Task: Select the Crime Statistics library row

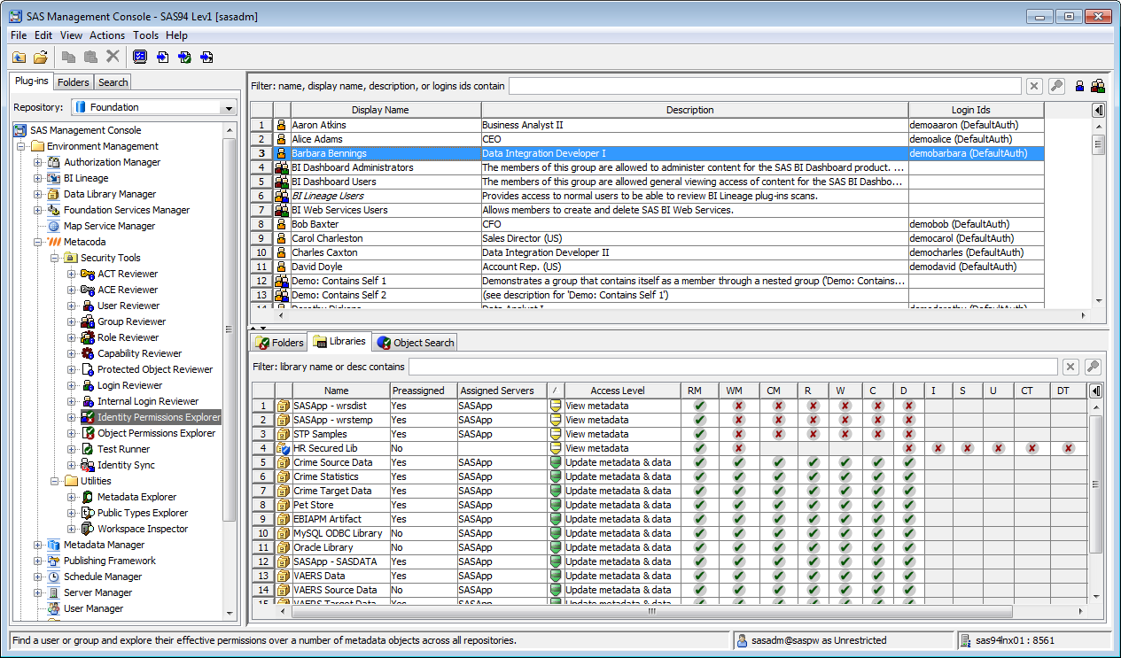Action: (669, 476)
